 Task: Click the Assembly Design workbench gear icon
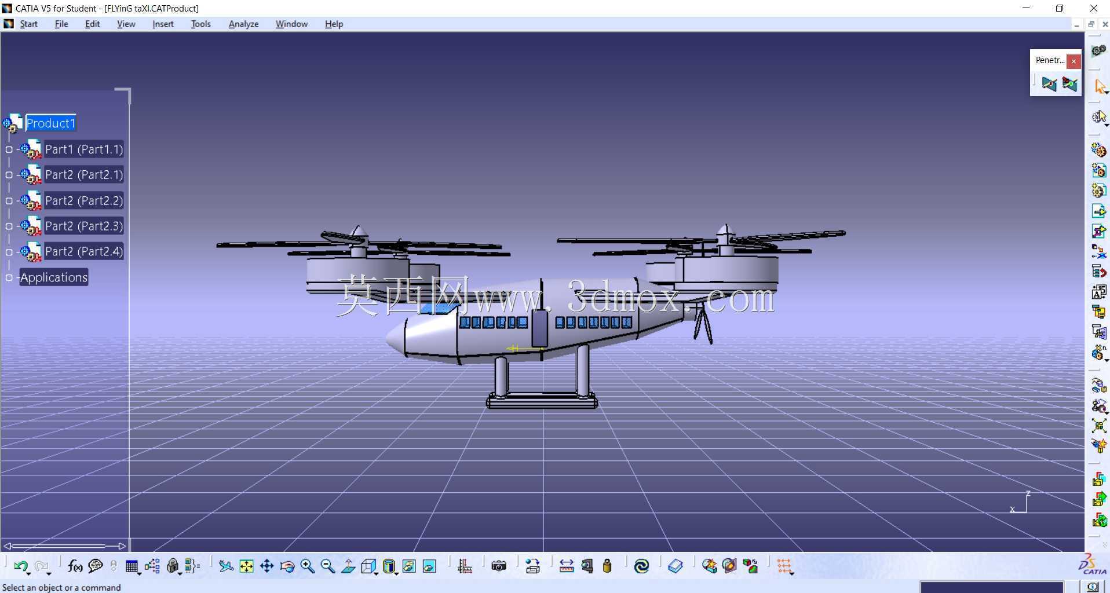tap(1098, 51)
